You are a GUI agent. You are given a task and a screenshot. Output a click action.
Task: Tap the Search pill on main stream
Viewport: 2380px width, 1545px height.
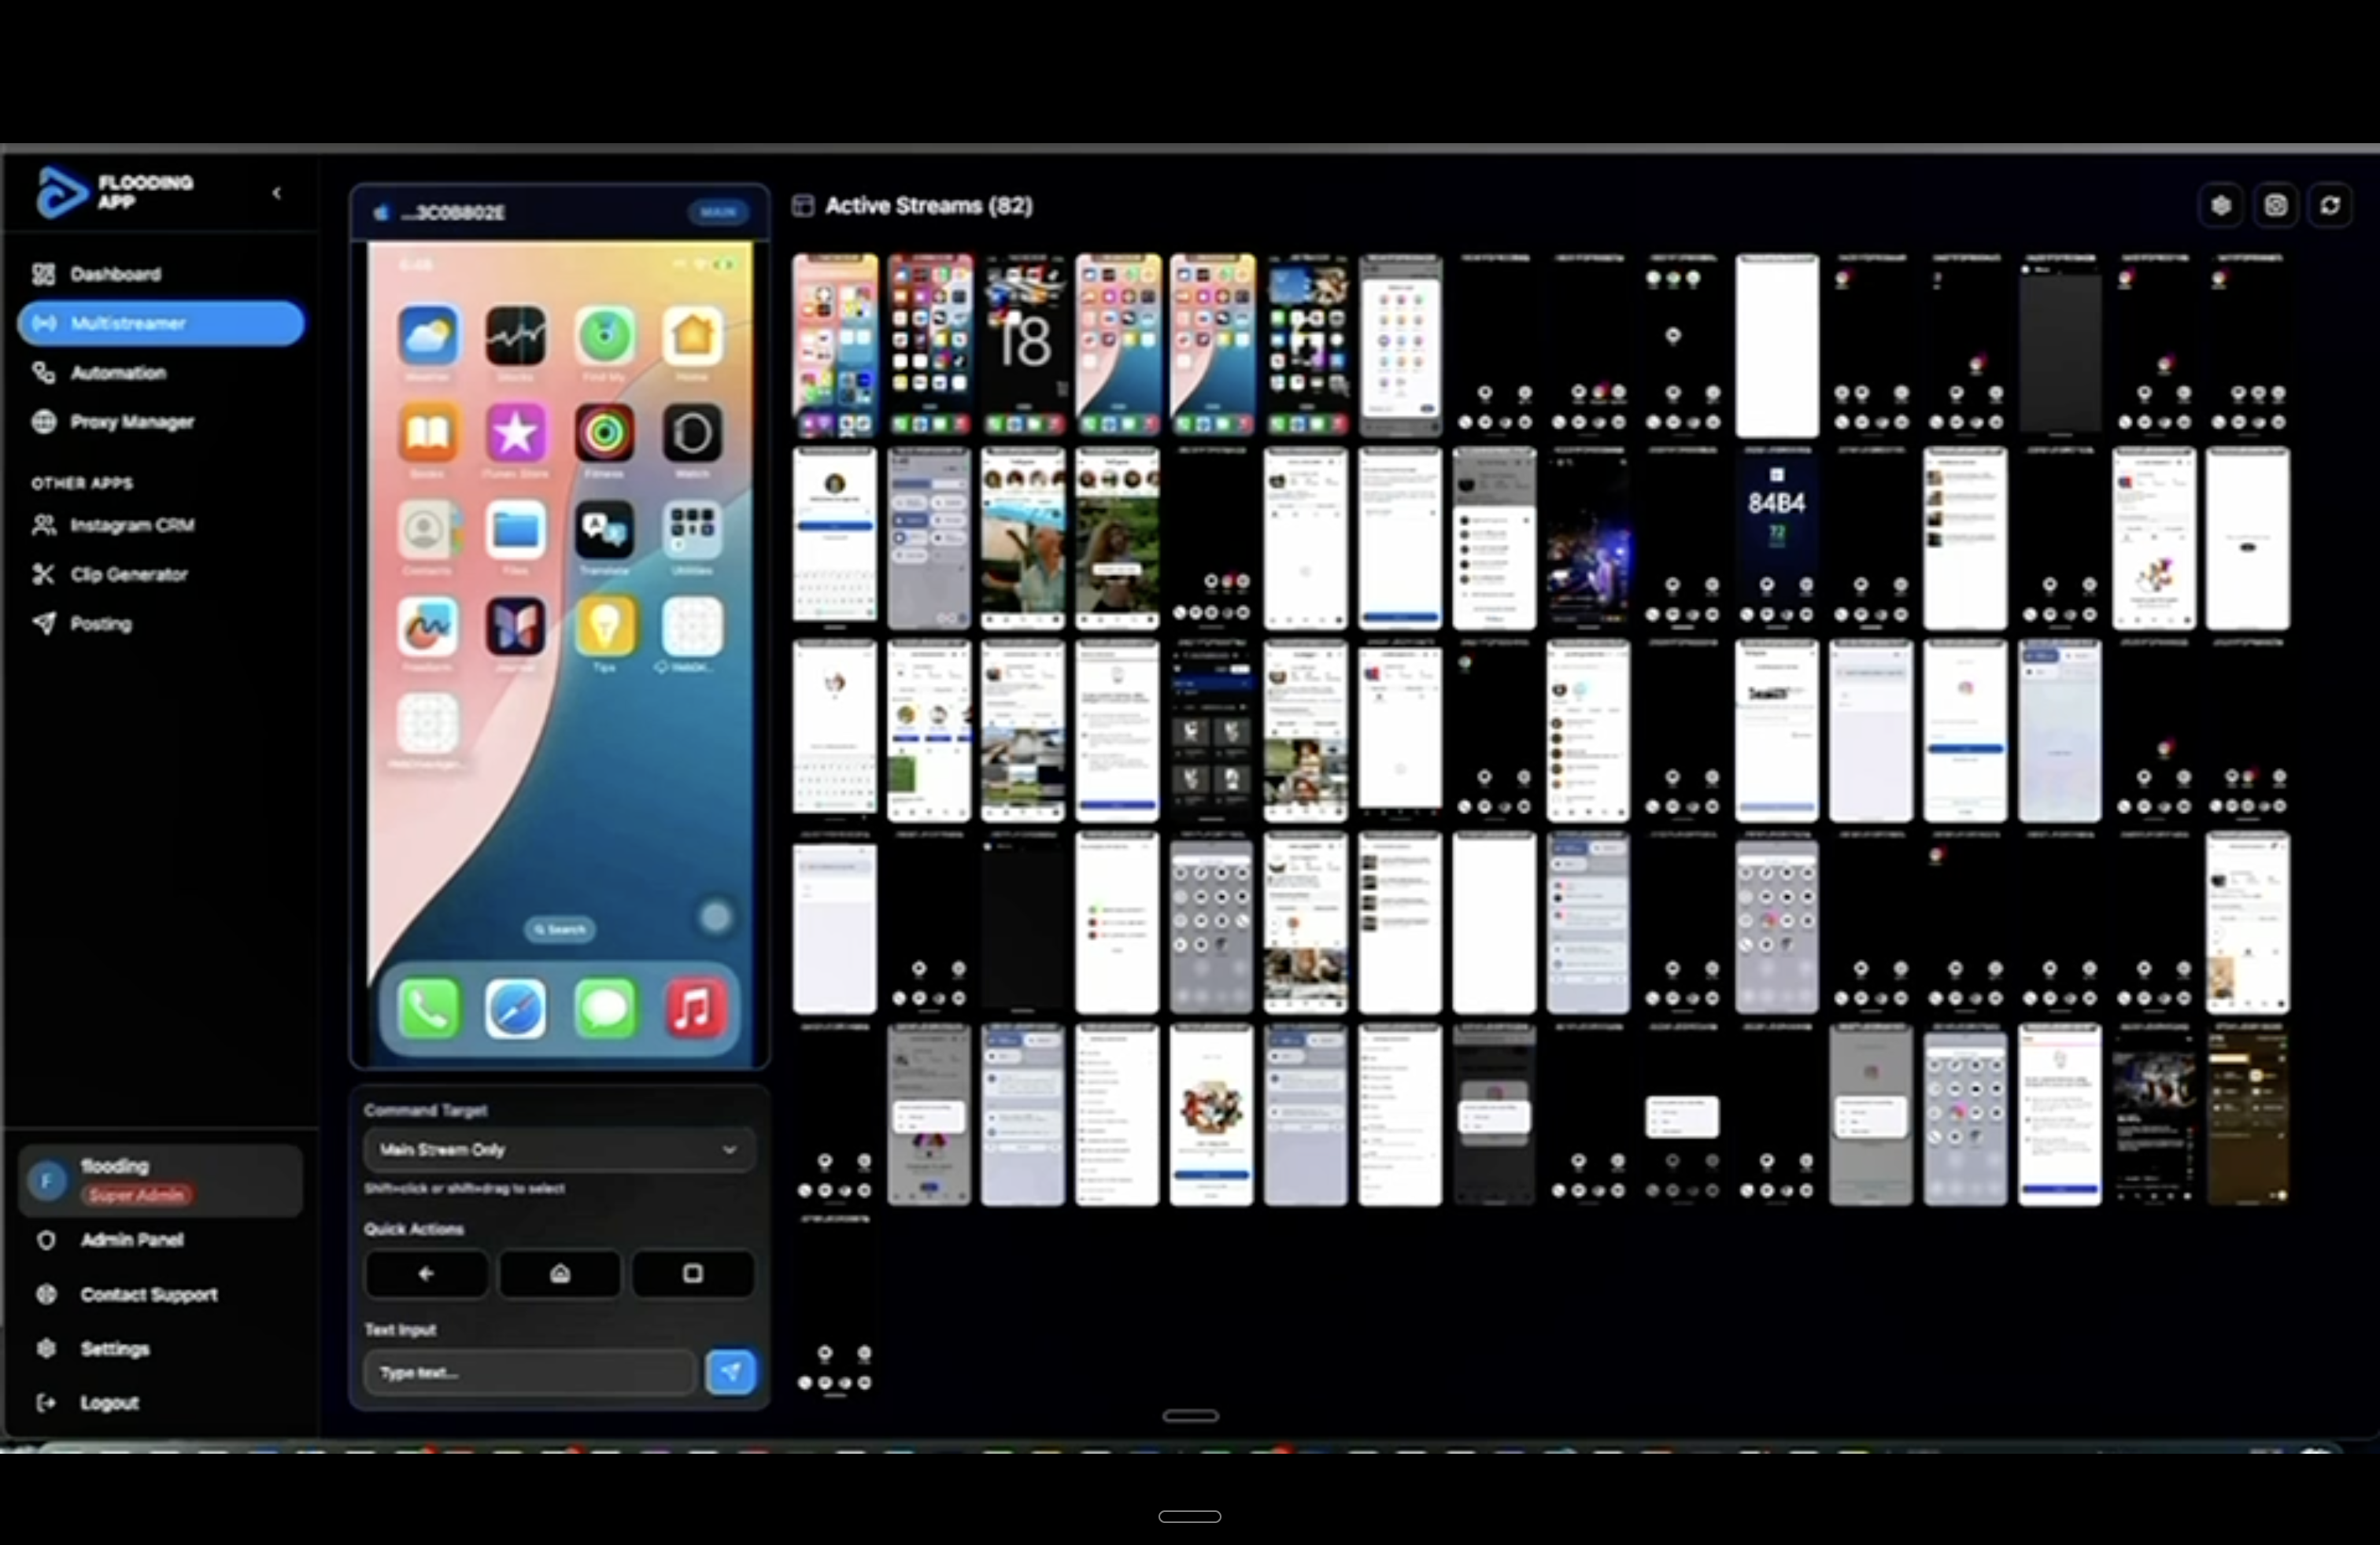click(x=560, y=929)
